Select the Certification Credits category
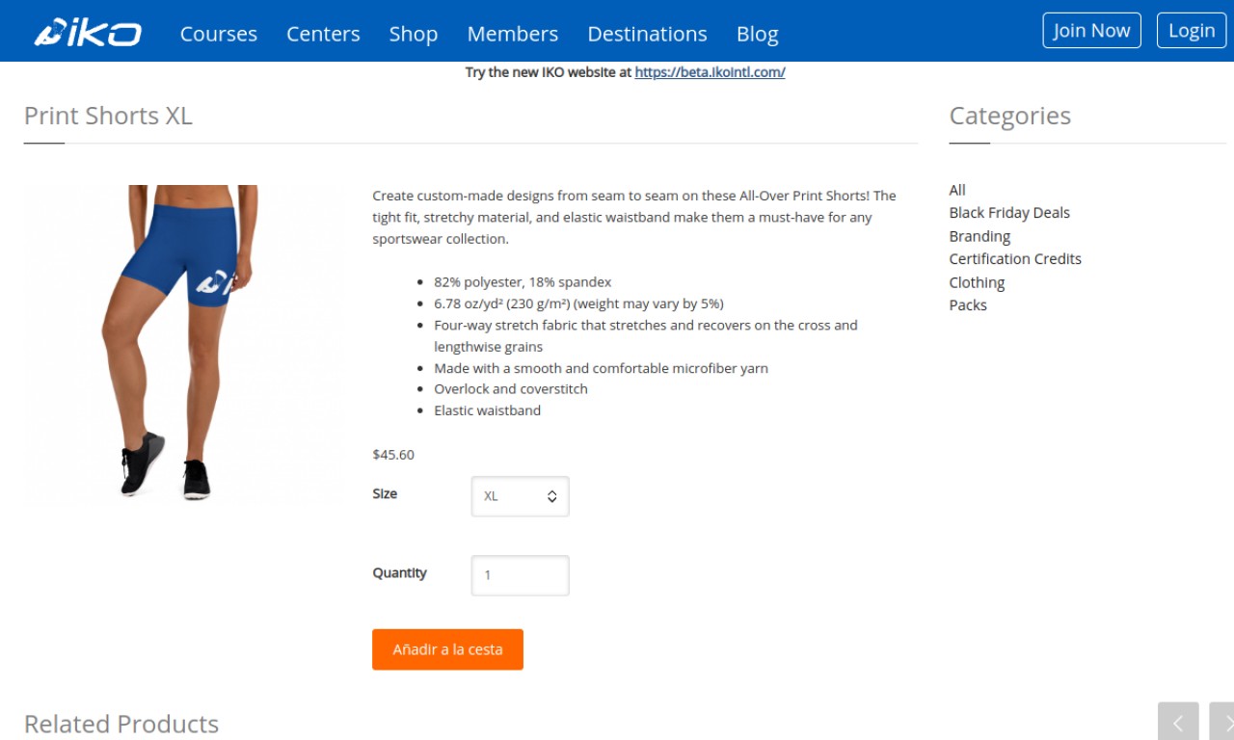 1015,259
